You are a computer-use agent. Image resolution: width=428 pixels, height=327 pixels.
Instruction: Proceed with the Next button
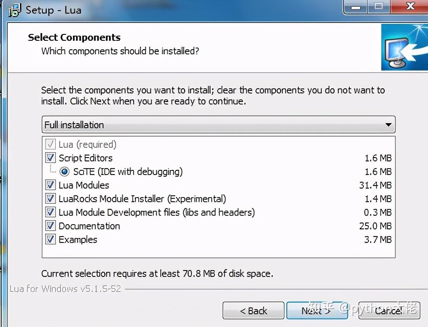(316, 311)
